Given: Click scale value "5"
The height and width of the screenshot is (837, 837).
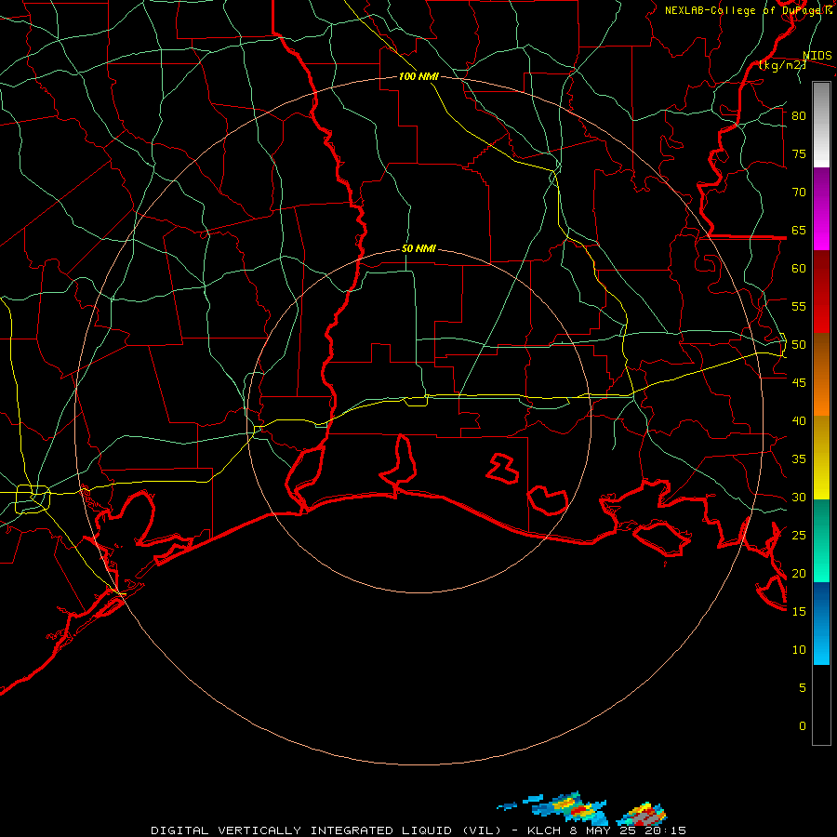Looking at the screenshot, I should point(803,688).
